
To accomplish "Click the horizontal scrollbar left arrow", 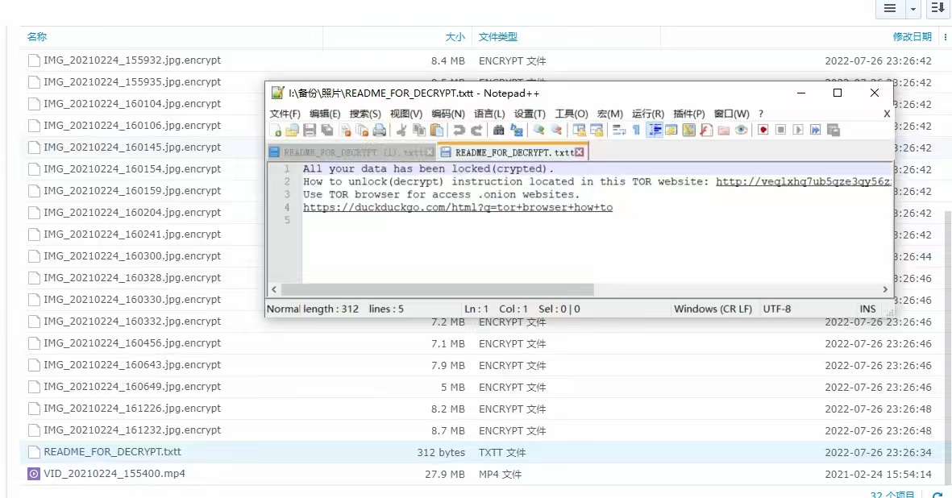I will pos(274,289).
